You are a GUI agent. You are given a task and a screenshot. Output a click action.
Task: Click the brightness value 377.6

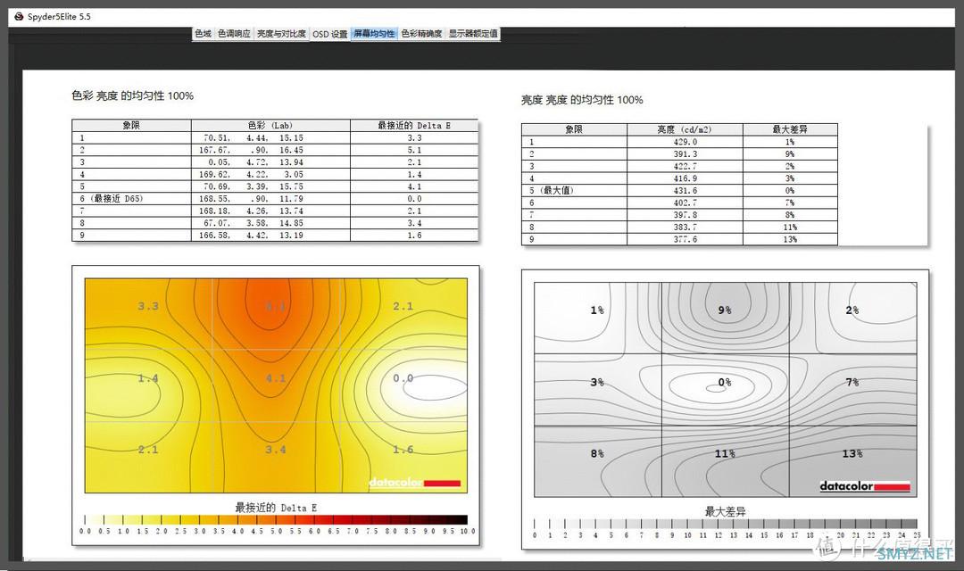pyautogui.click(x=685, y=239)
